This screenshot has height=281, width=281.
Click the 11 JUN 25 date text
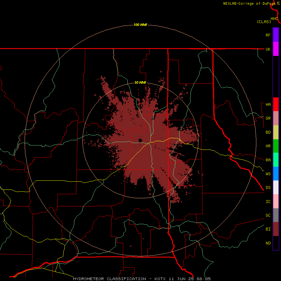[x=181, y=279]
